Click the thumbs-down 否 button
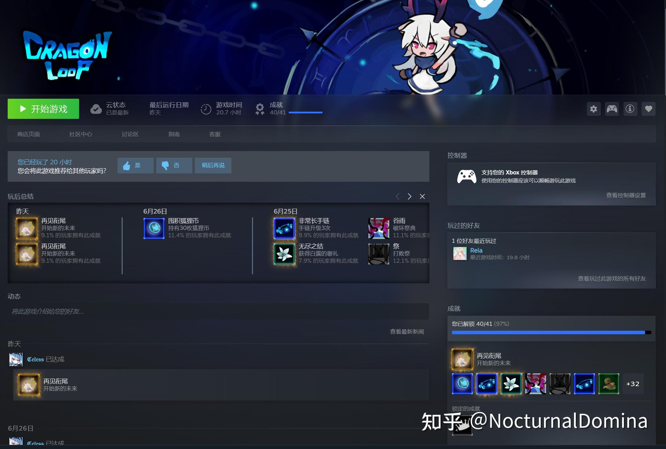 (174, 165)
